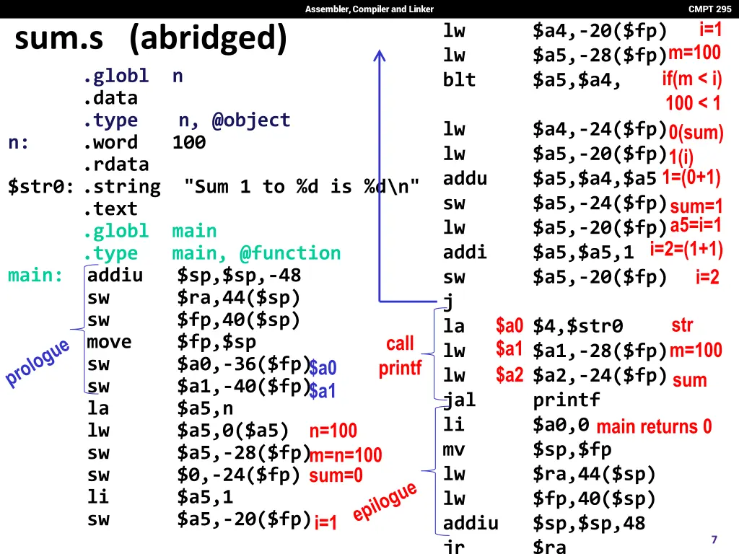Click the red 'epilogue' label
739x554 pixels.
tap(385, 501)
